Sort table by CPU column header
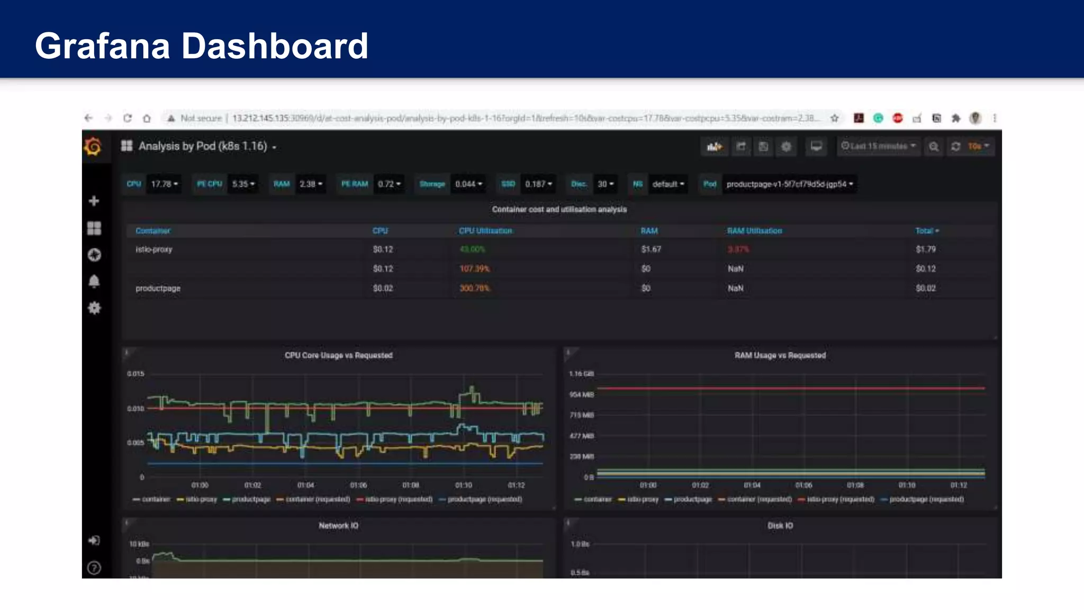This screenshot has height=610, width=1084. click(381, 231)
